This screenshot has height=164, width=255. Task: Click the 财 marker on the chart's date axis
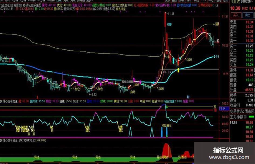[x=188, y=97]
